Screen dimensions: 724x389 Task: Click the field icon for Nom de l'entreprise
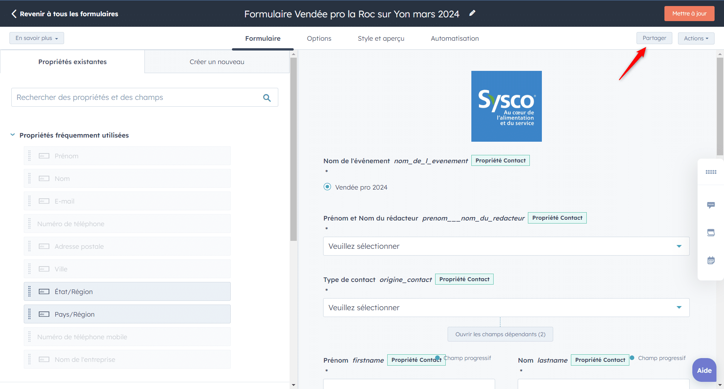pos(44,360)
